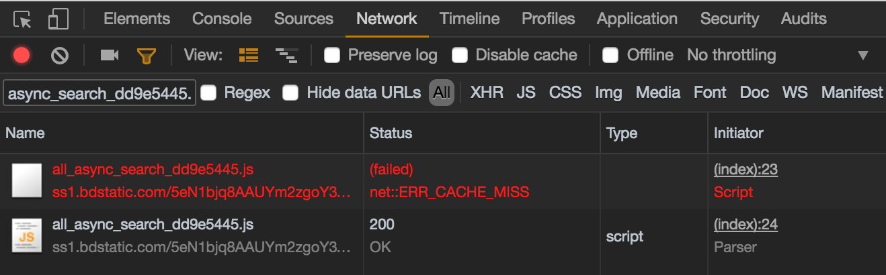Check the Disable cache option

point(460,55)
